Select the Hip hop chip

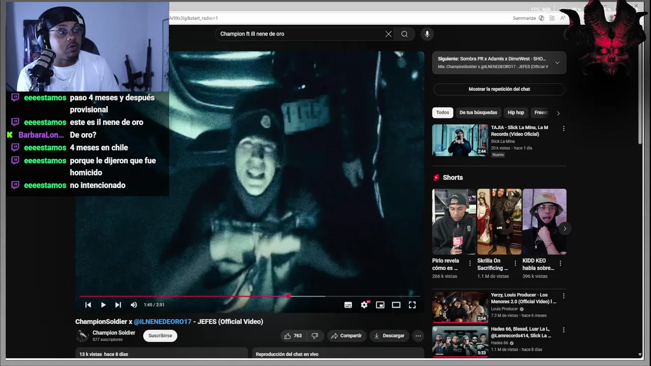pyautogui.click(x=515, y=112)
